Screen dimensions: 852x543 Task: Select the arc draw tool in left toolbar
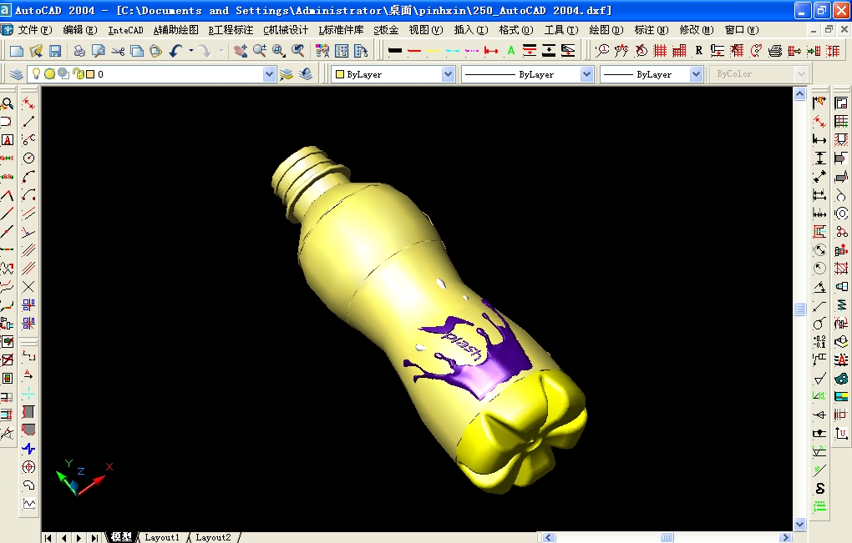coord(28,176)
